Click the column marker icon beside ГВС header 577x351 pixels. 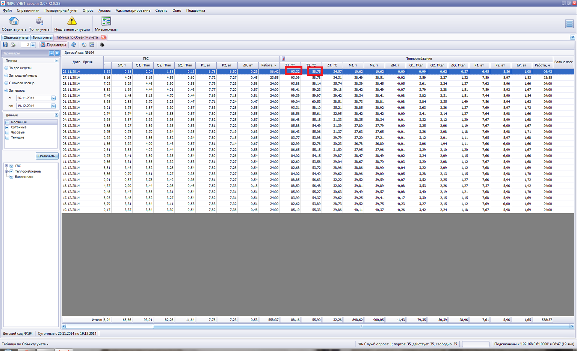283,59
